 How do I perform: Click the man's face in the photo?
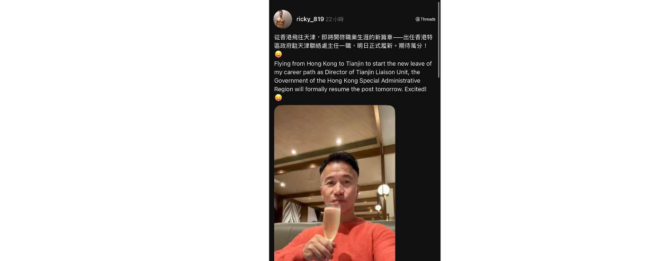[x=339, y=184]
